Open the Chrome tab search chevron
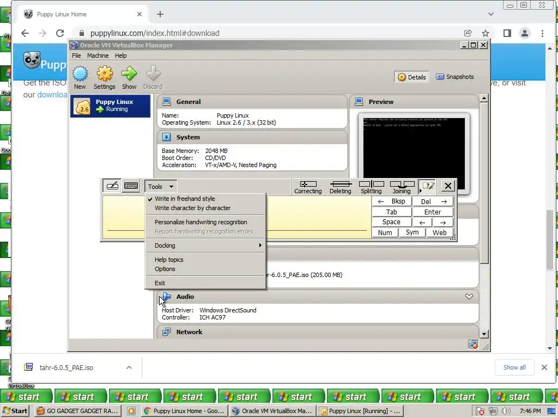558x418 pixels. coord(491,14)
